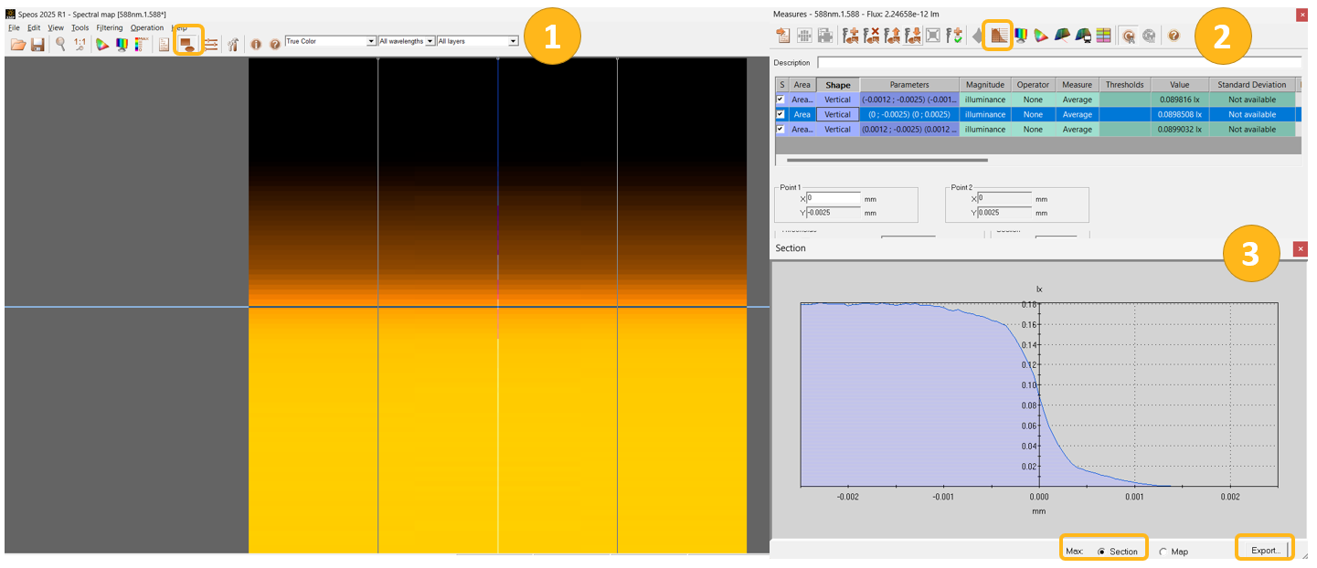Click the Vertical shape cell in selected row
Viewport: 1317px width, 568px height.
[837, 114]
